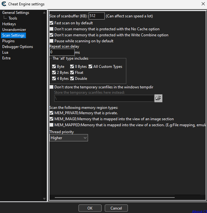The width and height of the screenshot is (207, 213).
Task: Toggle MEM_PRIVATE memory region checkbox
Action: point(52,113)
